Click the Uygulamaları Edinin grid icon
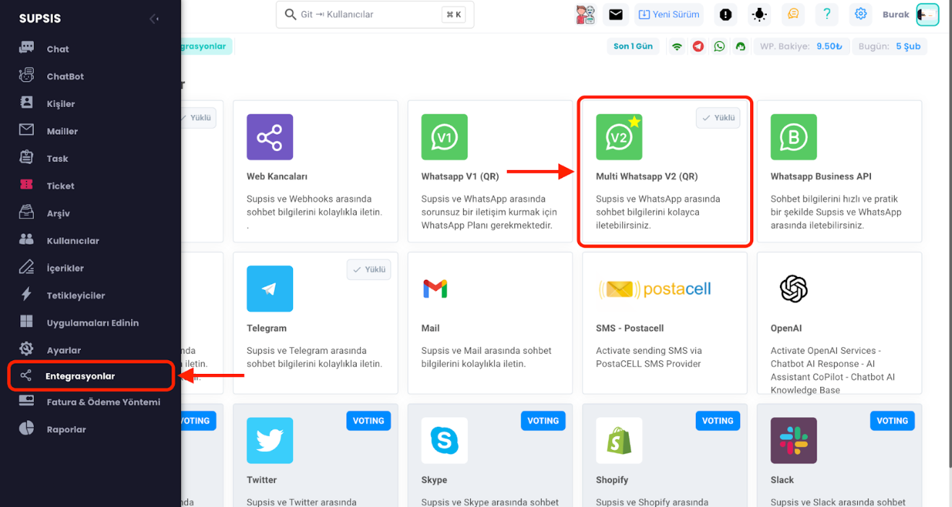 click(x=27, y=322)
